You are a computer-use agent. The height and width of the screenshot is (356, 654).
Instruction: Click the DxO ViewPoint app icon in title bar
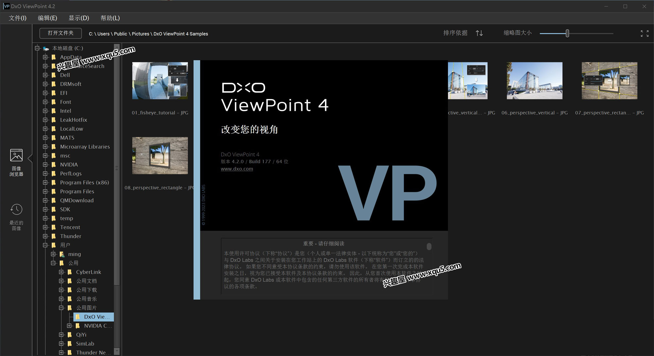[x=6, y=6]
